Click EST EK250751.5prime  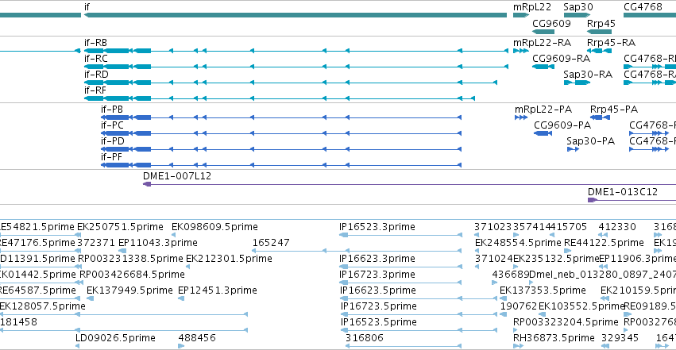tap(120, 227)
